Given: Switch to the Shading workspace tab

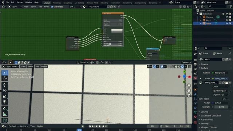Looking at the screenshot, I should tap(104, 3).
